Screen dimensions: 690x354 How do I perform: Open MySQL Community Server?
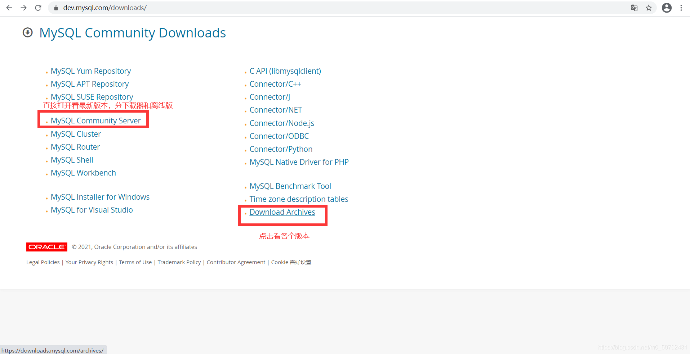96,121
